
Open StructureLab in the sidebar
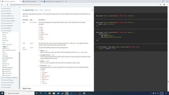(x=6, y=8)
